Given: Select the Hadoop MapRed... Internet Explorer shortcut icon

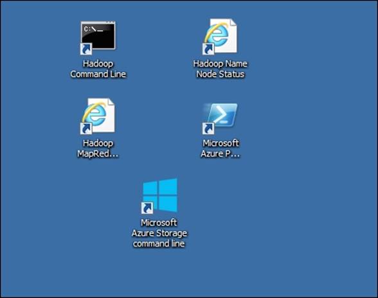Looking at the screenshot, I should [98, 116].
